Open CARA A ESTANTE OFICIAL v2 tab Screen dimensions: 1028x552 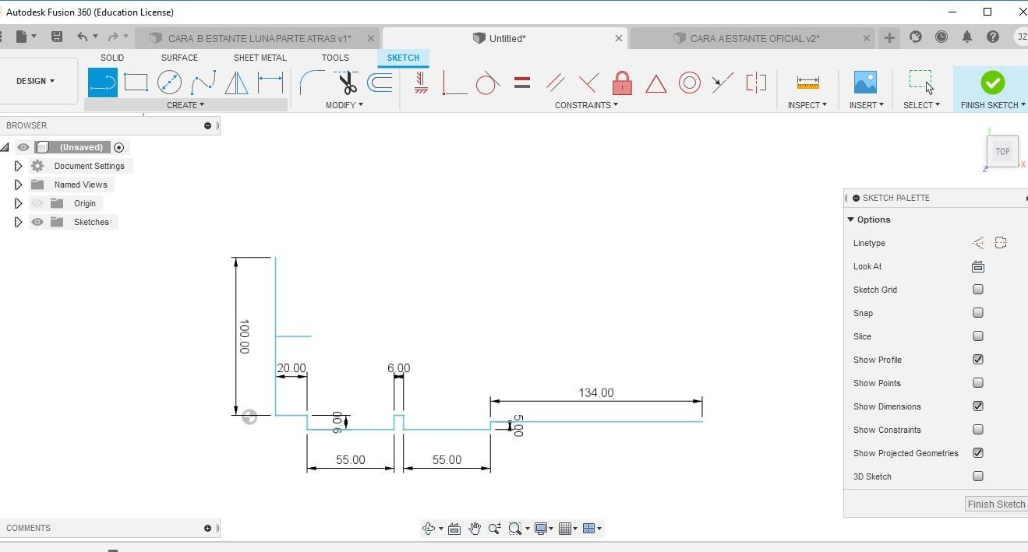pos(752,38)
